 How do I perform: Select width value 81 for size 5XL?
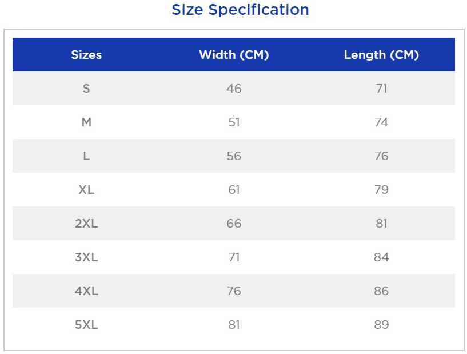pyautogui.click(x=234, y=324)
